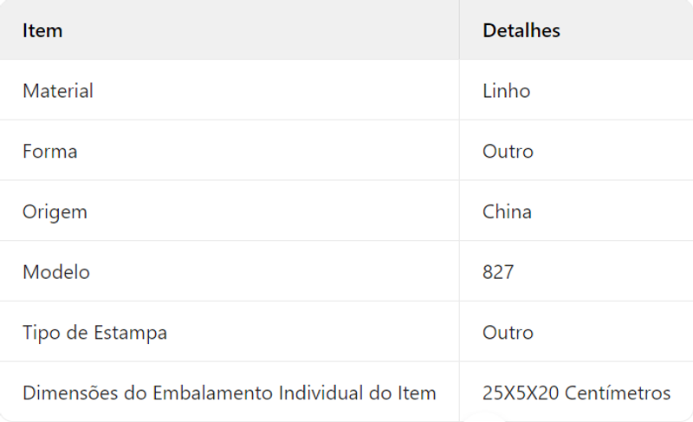The image size is (693, 422).
Task: Click the Outro value beside Forma
Action: (508, 151)
